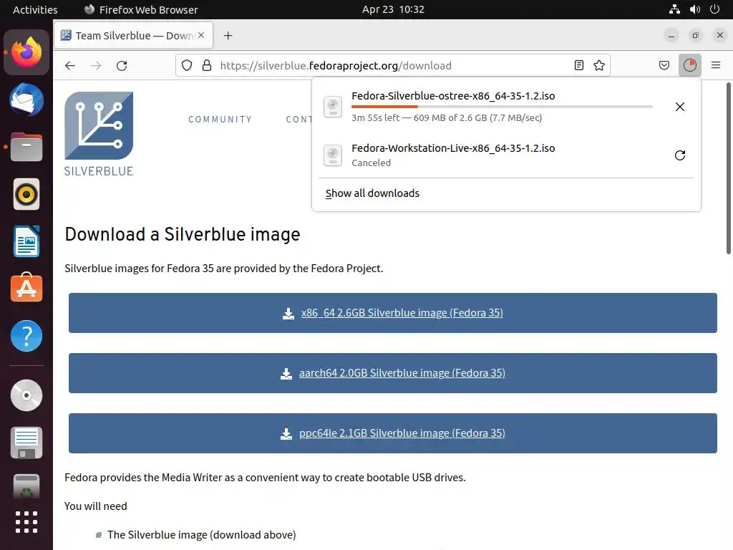Open the Help application
Viewport: 733px width, 550px height.
click(26, 336)
